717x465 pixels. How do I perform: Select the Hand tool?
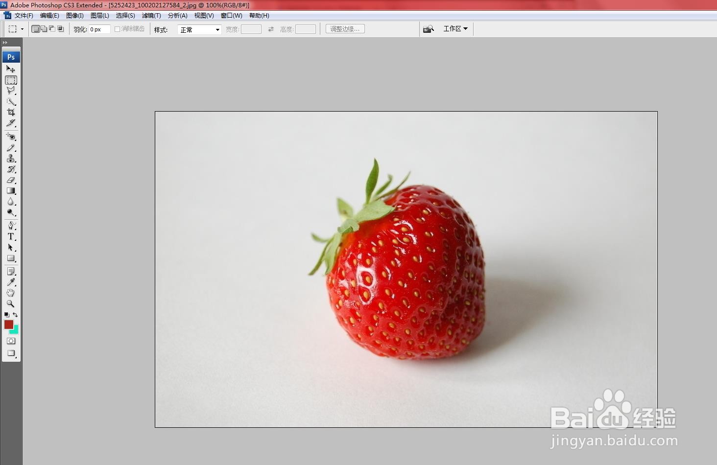[11, 293]
